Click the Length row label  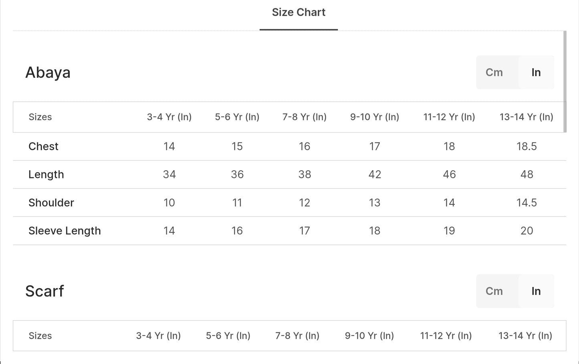click(x=46, y=175)
